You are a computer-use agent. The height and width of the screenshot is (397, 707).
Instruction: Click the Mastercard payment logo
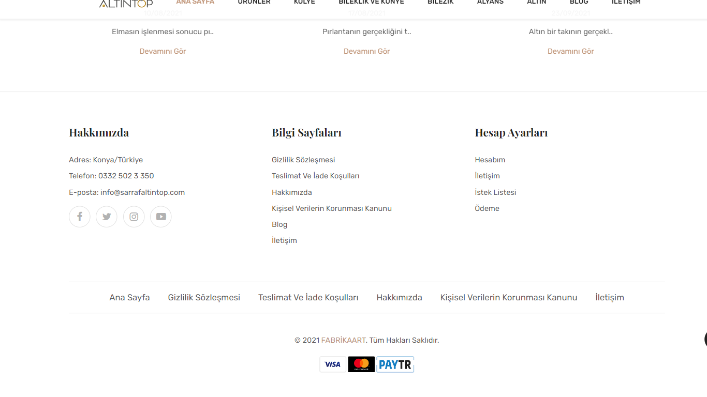coord(361,364)
